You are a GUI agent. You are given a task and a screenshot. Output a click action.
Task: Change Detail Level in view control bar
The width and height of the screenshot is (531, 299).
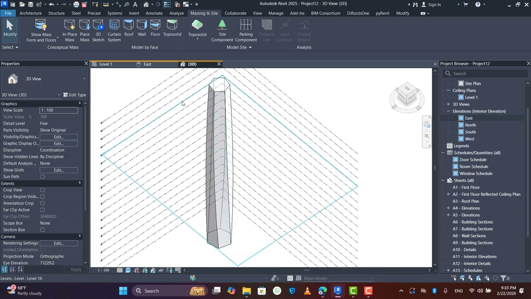coord(119,270)
